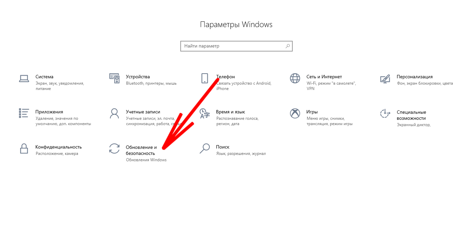Open the Система laptop icon
473x225 pixels.
[24, 79]
